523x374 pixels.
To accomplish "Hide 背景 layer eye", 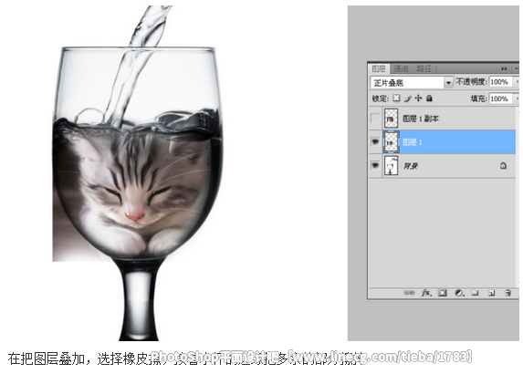I will point(375,165).
